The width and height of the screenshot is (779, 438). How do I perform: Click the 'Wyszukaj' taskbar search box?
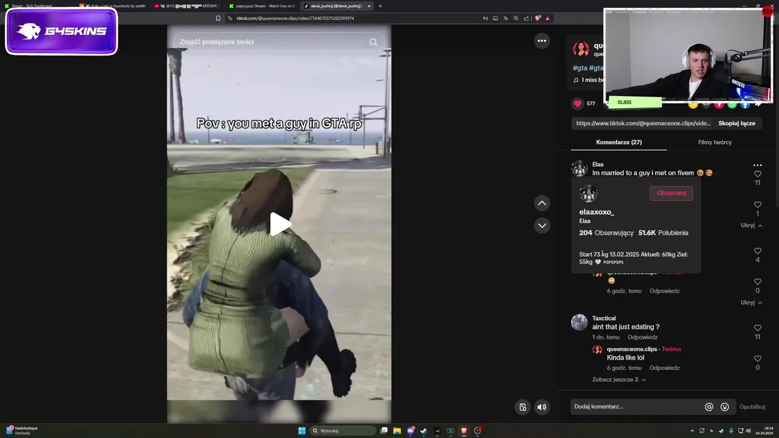343,431
